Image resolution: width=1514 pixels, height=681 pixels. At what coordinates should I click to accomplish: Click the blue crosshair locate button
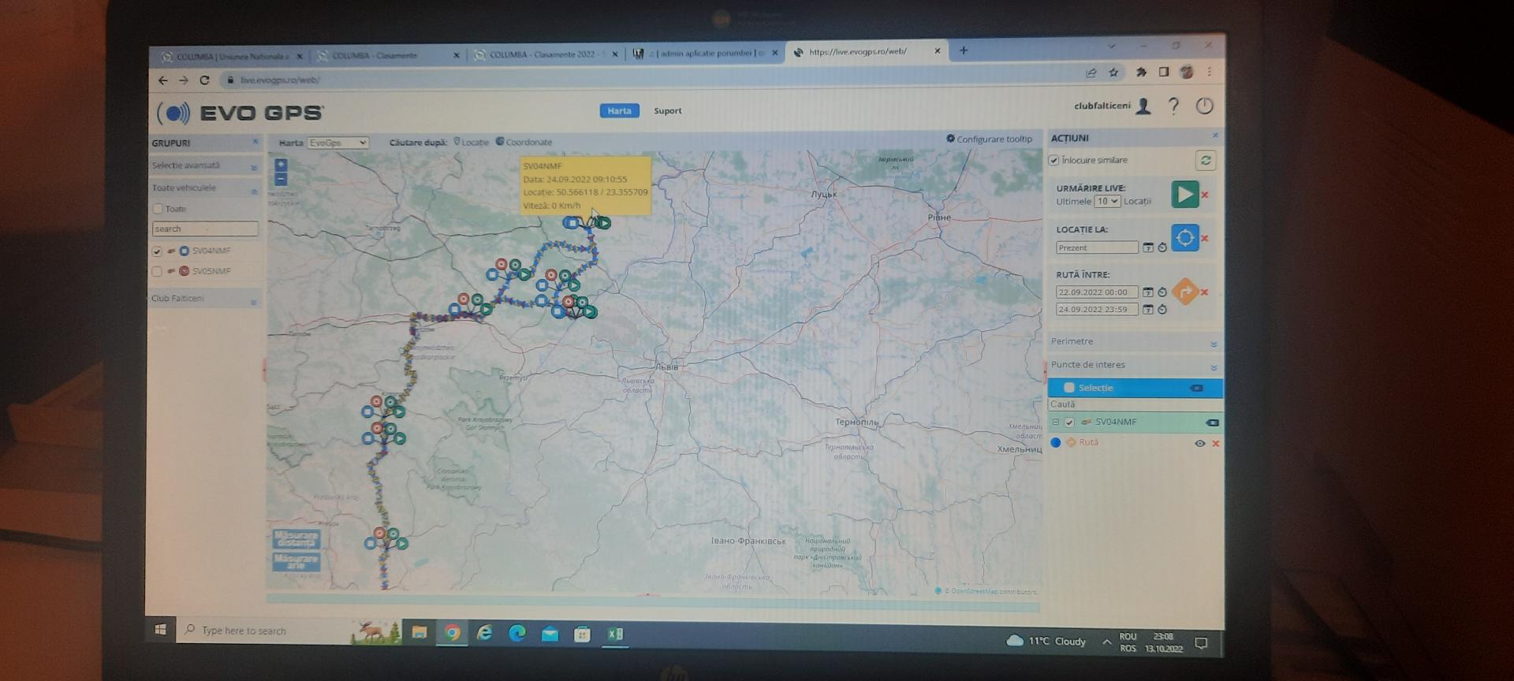(1184, 237)
